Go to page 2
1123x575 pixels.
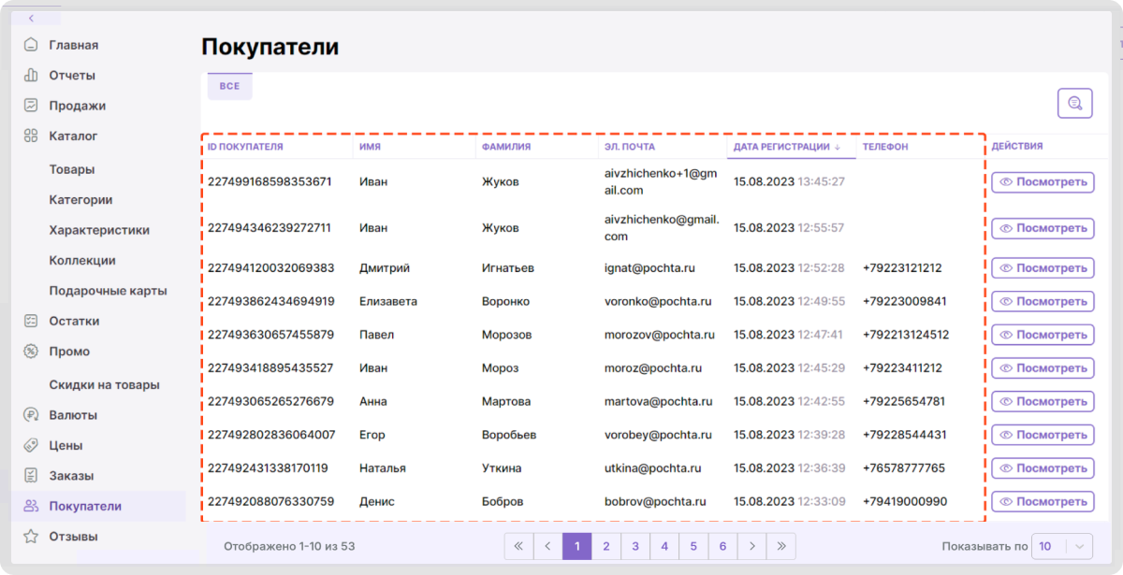[606, 546]
